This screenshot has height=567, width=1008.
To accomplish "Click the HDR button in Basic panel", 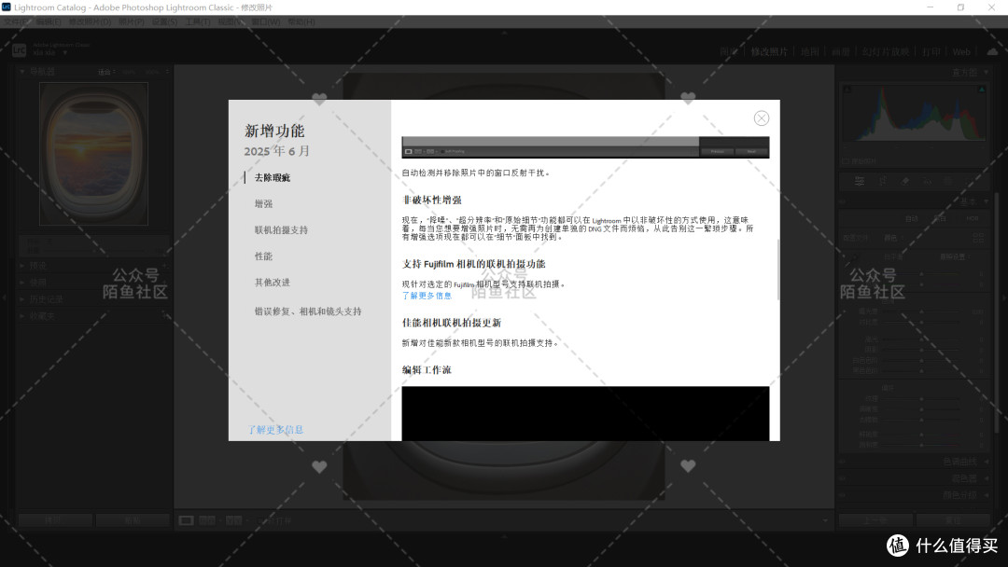I will click(x=972, y=219).
